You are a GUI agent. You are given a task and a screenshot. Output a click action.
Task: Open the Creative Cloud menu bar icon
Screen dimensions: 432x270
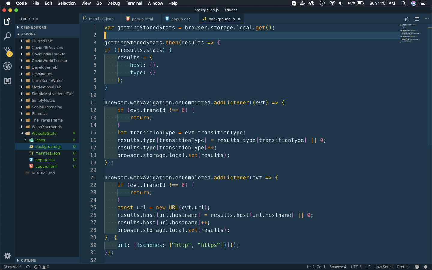[311, 3]
